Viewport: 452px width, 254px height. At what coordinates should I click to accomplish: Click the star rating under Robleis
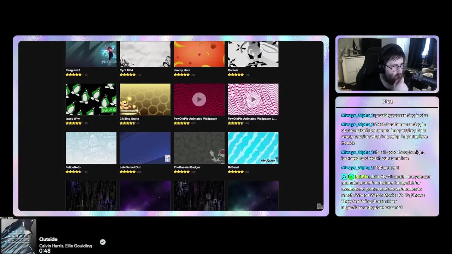point(236,75)
